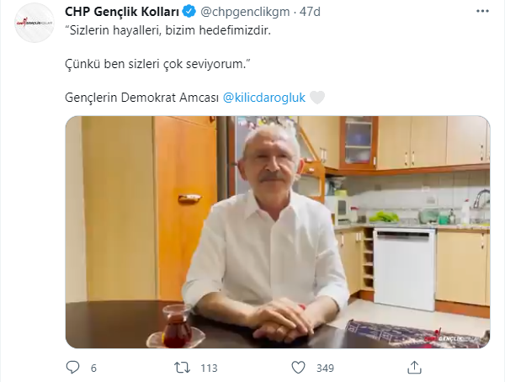Viewport: 505px width, 382px height.
Task: Retweet this post using the retweet icon
Action: 182,368
